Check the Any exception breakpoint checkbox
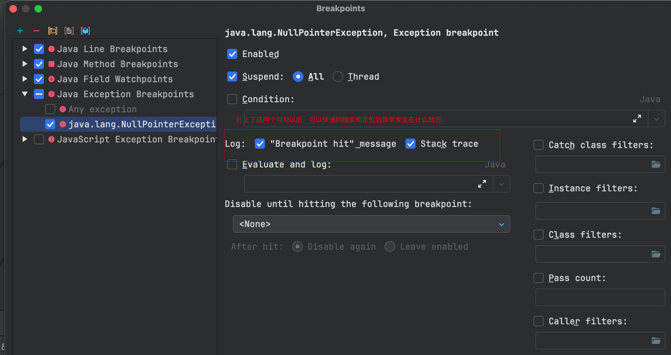671x355 pixels. coord(50,109)
